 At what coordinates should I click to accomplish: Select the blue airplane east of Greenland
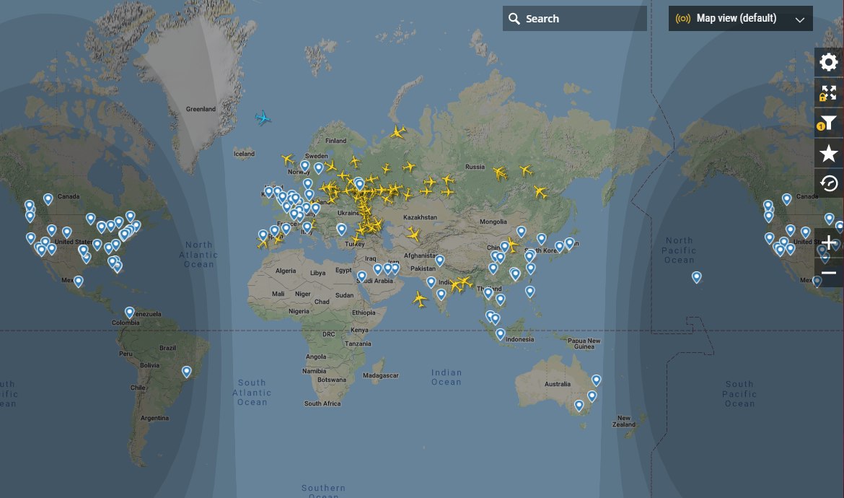[263, 118]
